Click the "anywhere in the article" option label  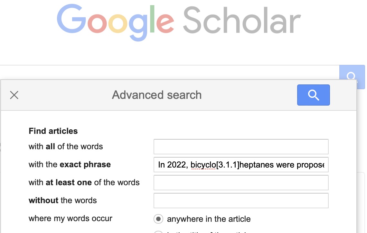click(x=209, y=219)
